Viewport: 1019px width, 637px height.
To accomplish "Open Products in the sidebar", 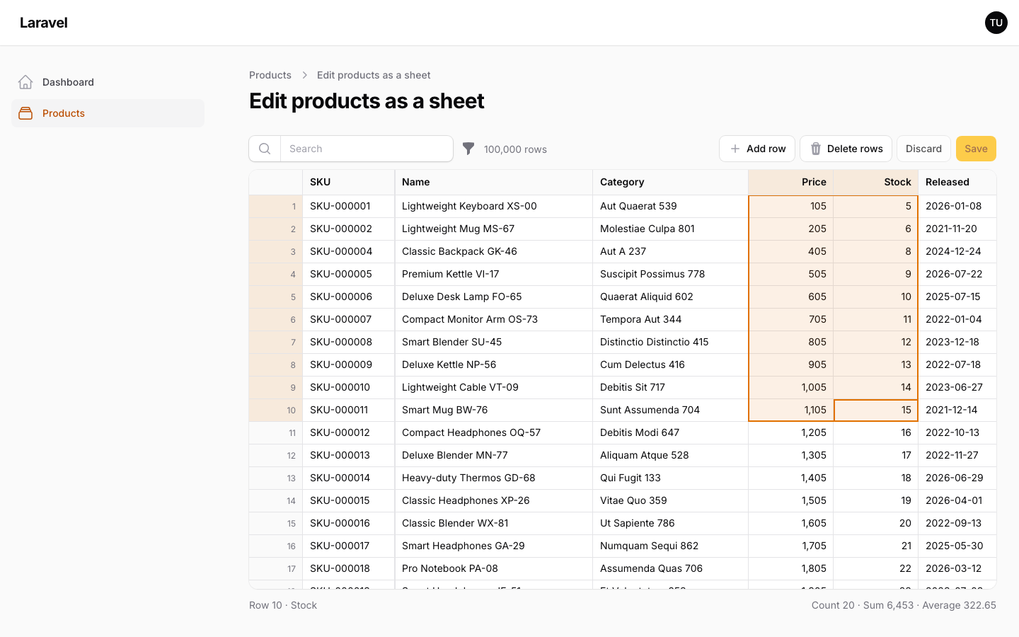I will point(108,113).
